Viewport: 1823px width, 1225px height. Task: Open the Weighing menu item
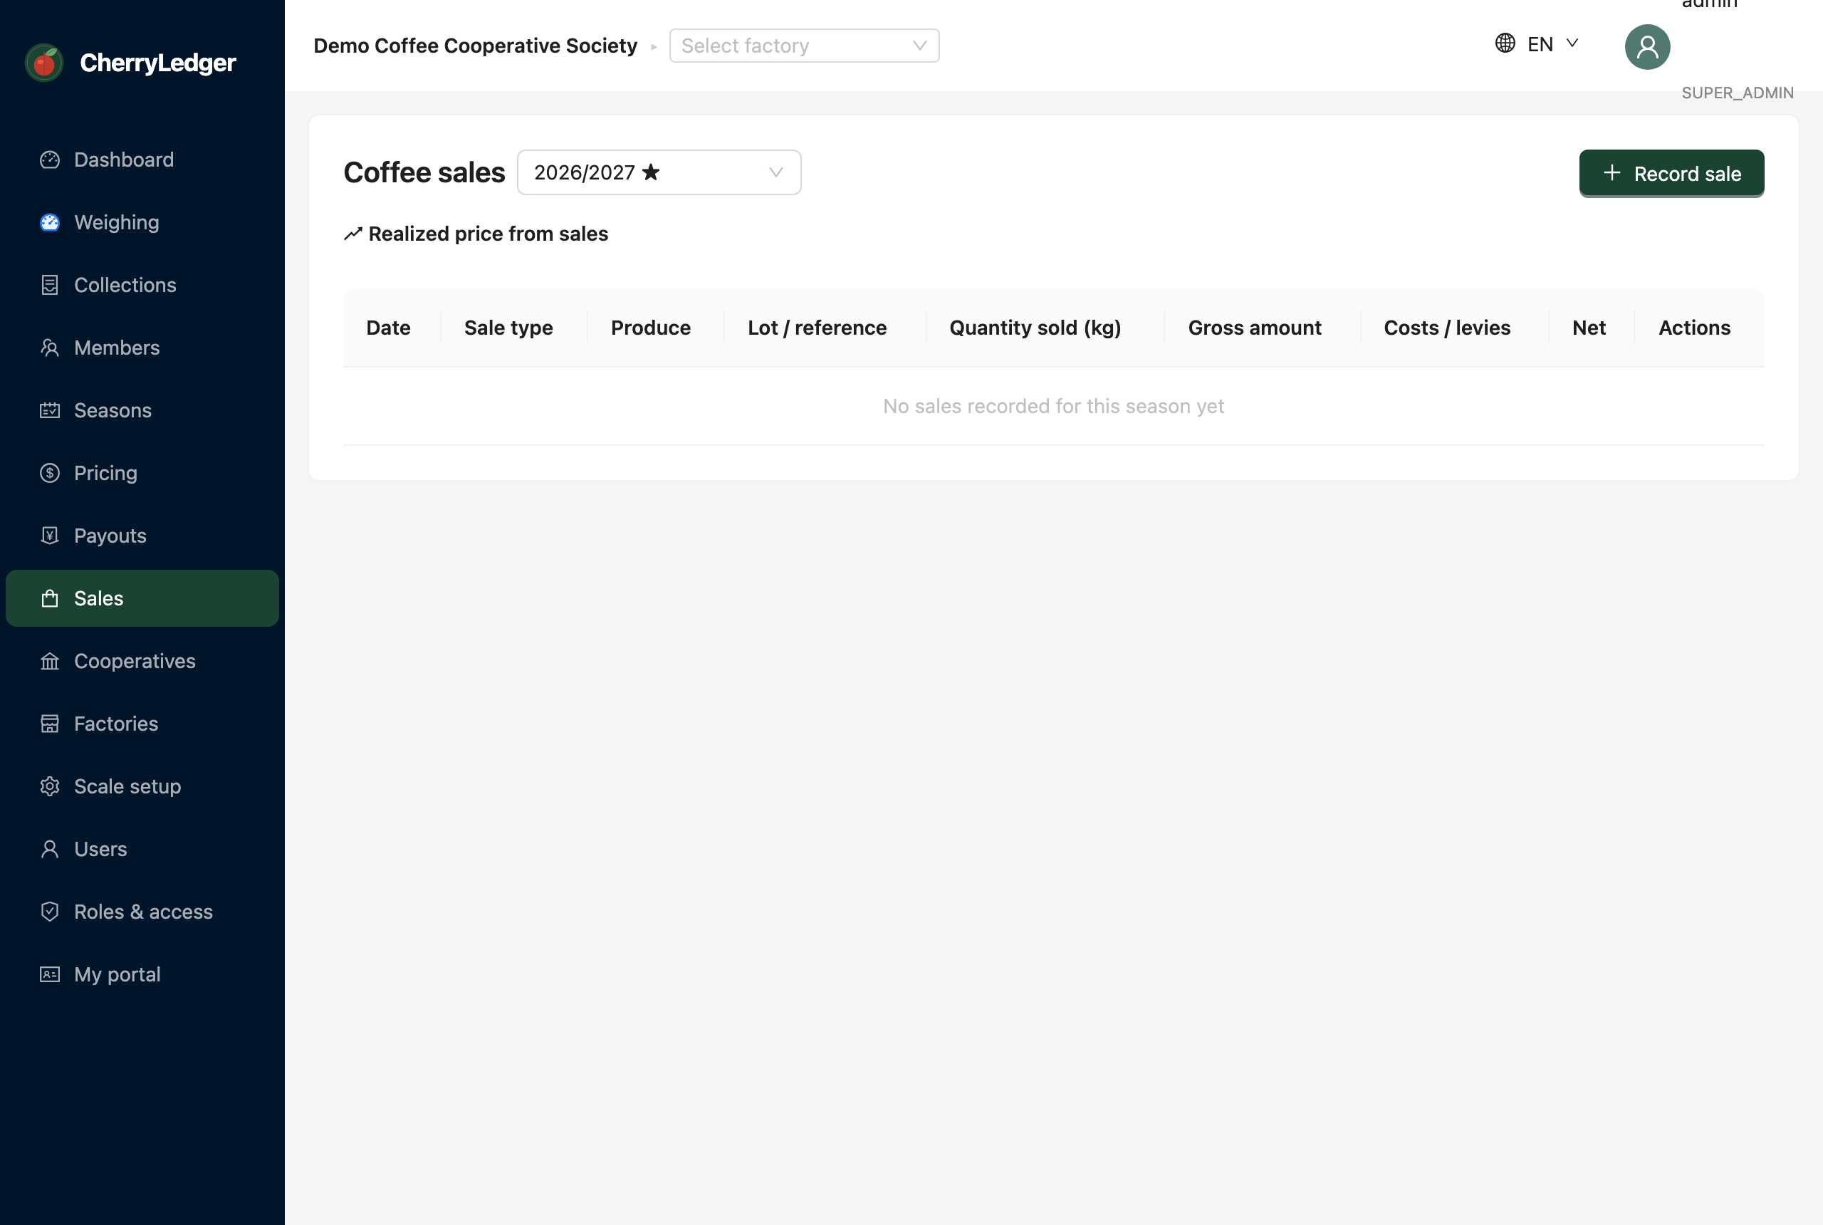(x=142, y=223)
